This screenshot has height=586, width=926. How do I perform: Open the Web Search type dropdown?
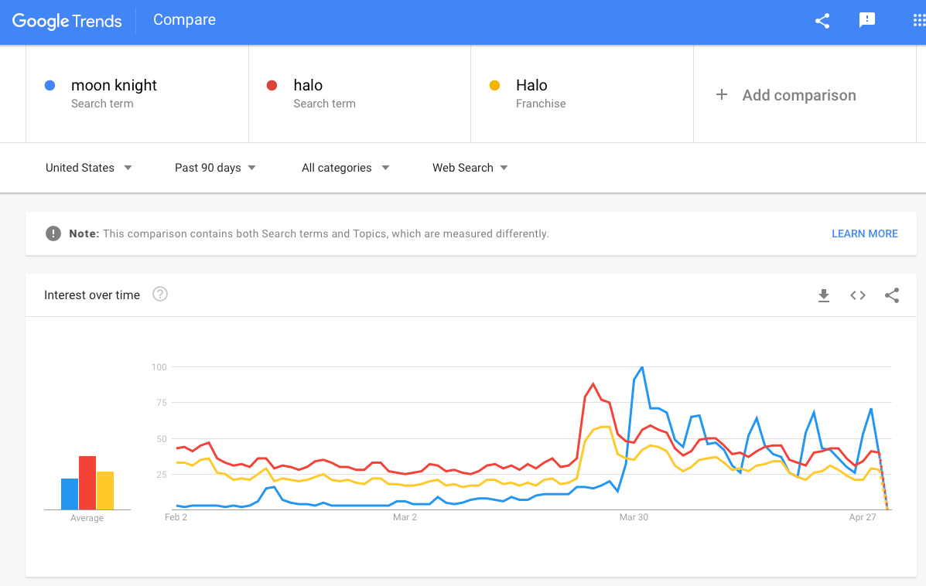pyautogui.click(x=470, y=168)
